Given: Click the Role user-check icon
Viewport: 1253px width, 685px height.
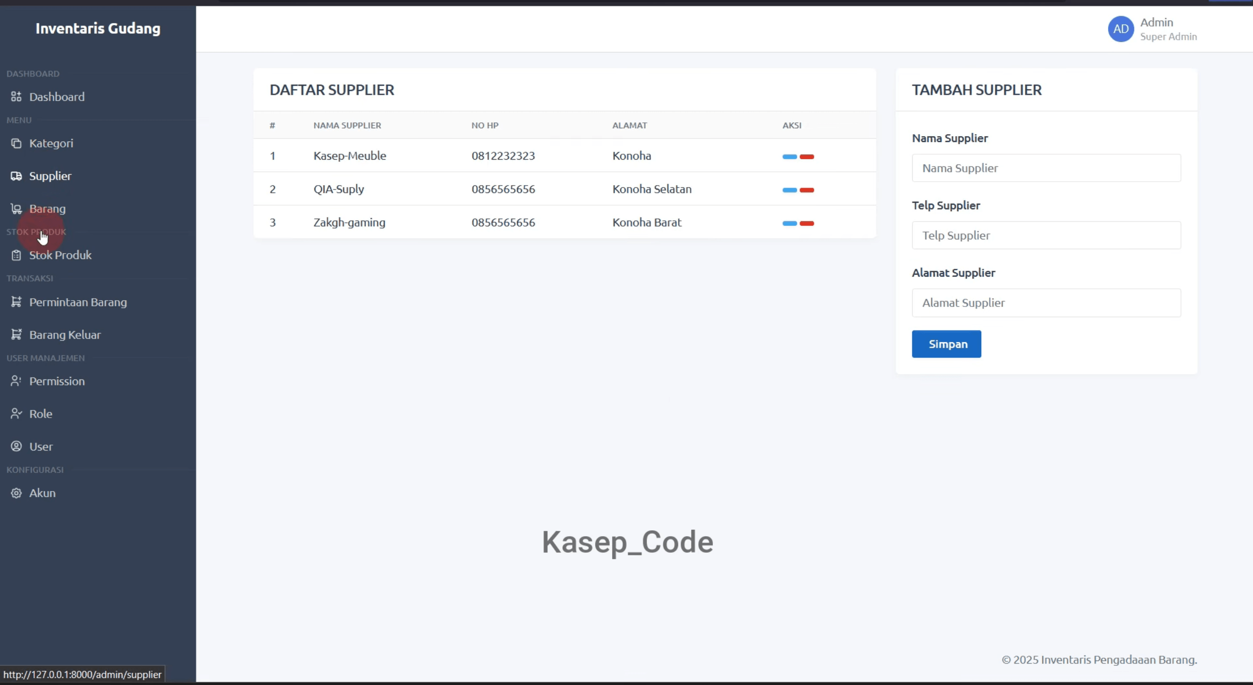Looking at the screenshot, I should 16,414.
